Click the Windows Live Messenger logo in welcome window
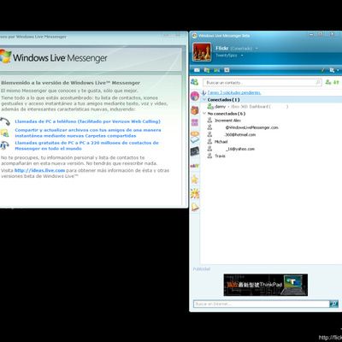This screenshot has height=342, width=342. point(6,56)
